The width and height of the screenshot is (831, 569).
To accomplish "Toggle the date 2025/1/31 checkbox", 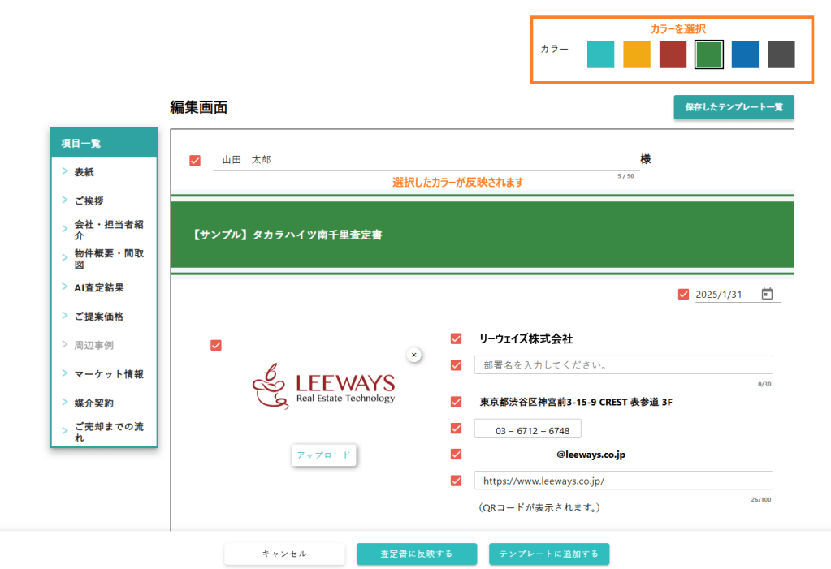I will 683,294.
